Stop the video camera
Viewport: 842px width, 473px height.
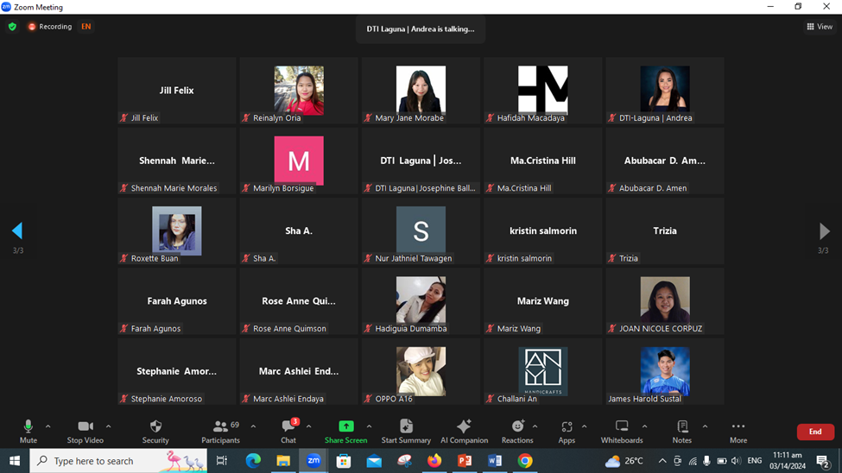click(x=85, y=430)
